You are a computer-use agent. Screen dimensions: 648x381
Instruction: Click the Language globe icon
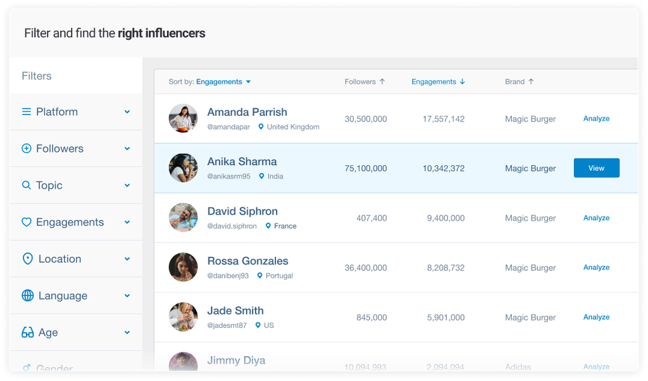(x=27, y=296)
